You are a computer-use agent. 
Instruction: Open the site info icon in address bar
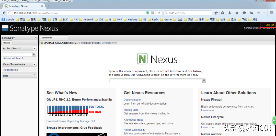point(10,13)
